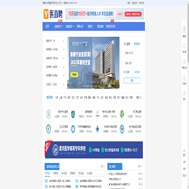Expand the first job category row chevron
189x189 pixels.
pyautogui.click(x=64, y=41)
